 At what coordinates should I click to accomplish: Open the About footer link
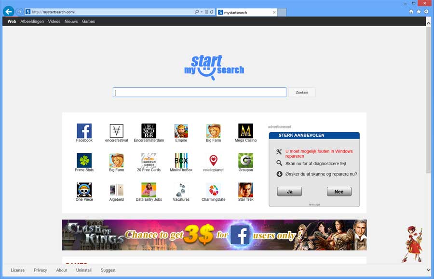pos(61,270)
